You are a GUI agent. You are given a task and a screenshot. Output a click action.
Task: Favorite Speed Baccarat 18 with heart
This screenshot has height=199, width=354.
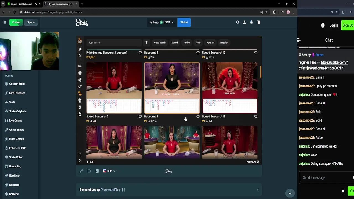click(x=256, y=117)
